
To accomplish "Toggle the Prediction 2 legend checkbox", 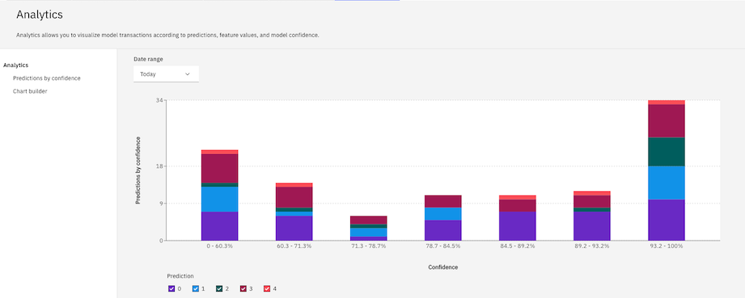I will coord(219,288).
